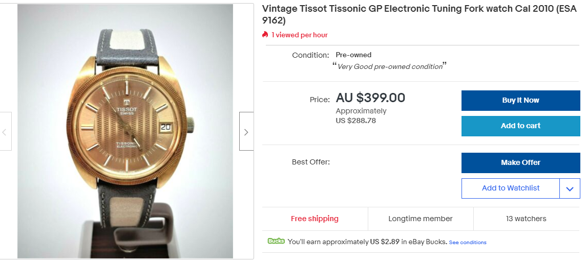Advance to the next product image
587x262 pixels.
coord(246,132)
